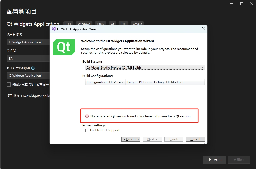Image resolution: width=256 pixels, height=169 pixels.
Task: Cancel the Qt wizard
Action: coord(195,139)
